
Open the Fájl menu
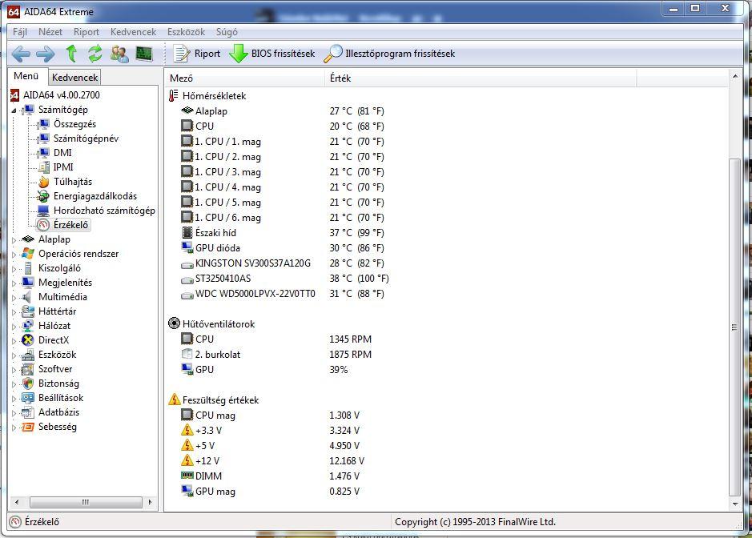point(20,32)
